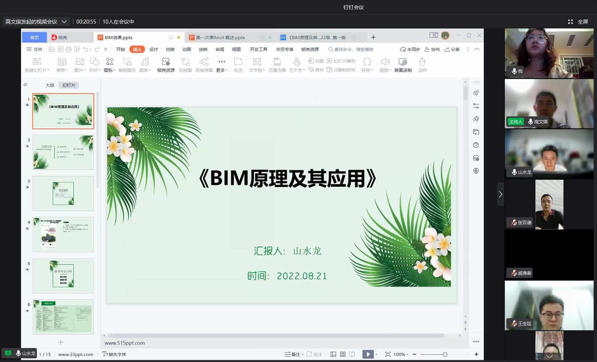Open the 流程图 flowchart tool
This screenshot has width=597, height=362.
pyautogui.click(x=185, y=64)
